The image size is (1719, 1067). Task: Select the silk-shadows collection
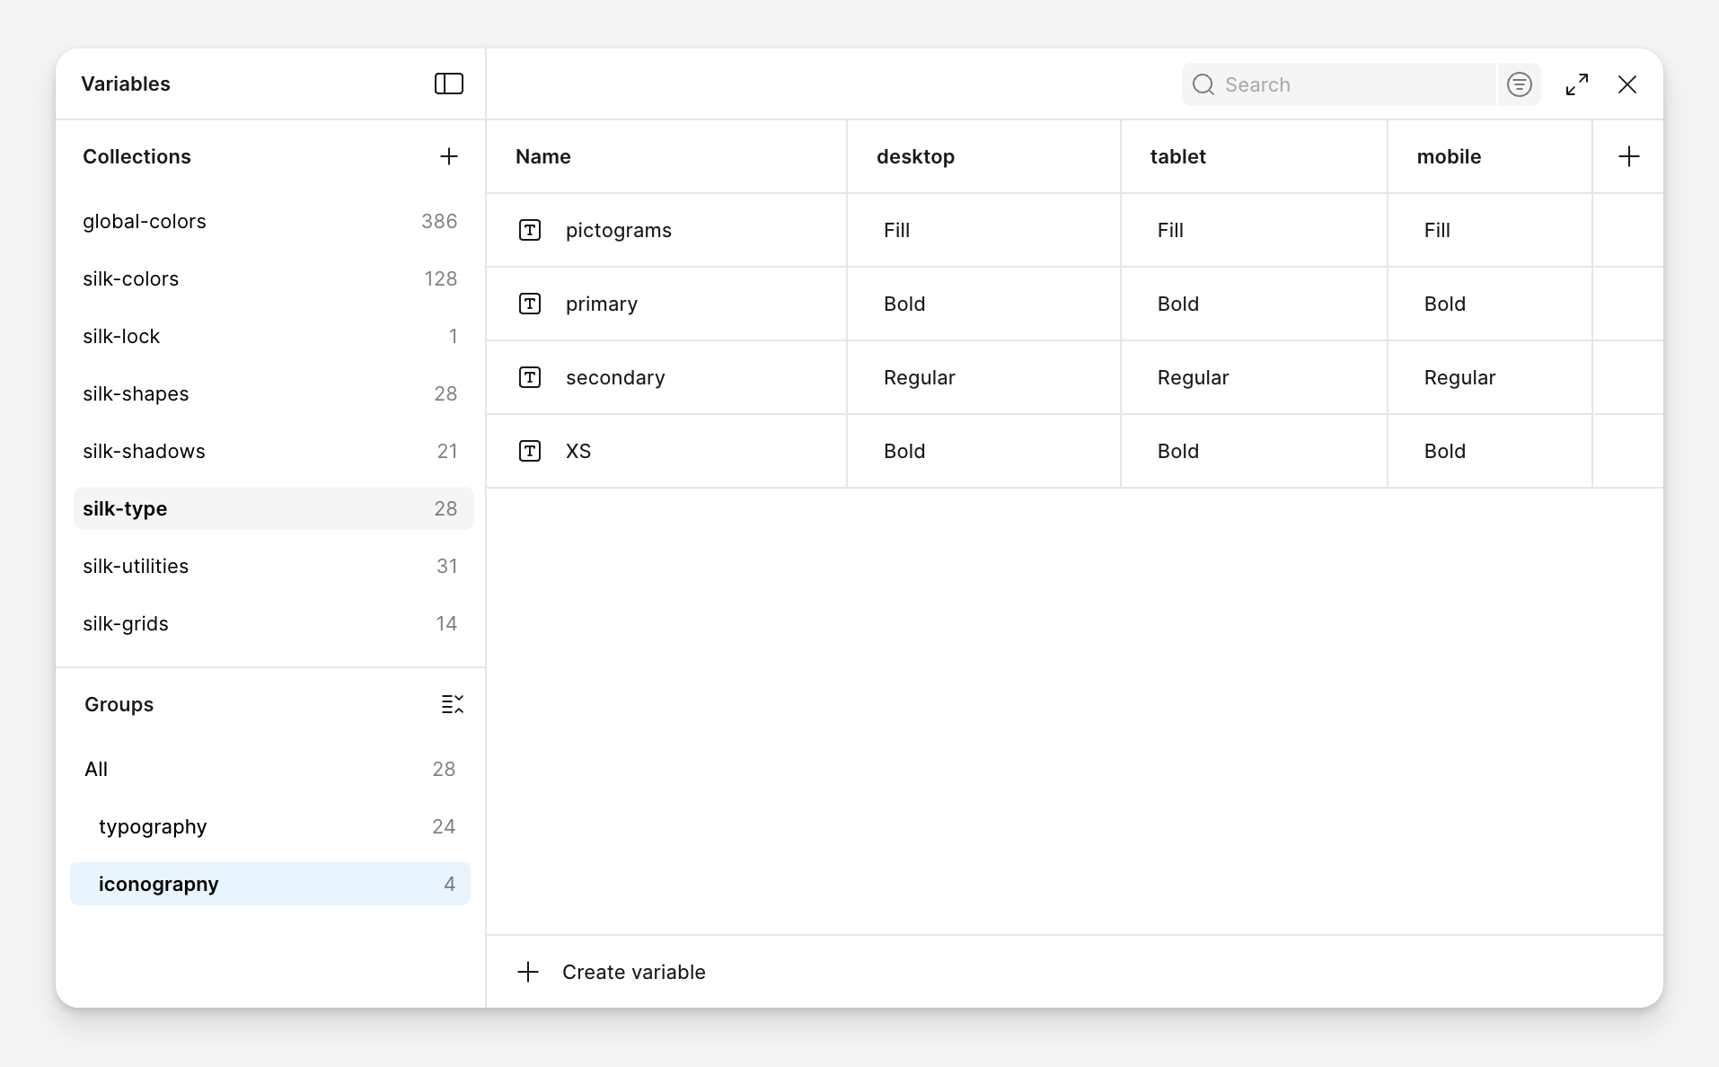click(144, 451)
